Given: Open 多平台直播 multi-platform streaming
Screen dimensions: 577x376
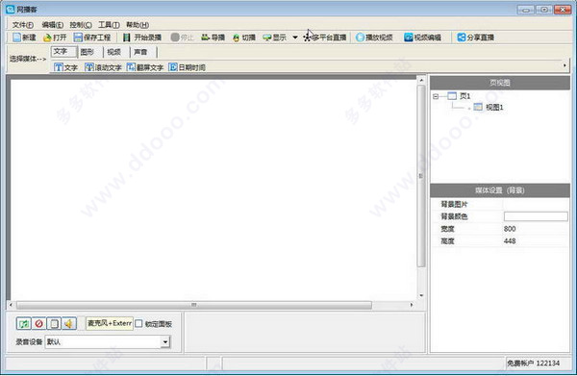Looking at the screenshot, I should (325, 38).
